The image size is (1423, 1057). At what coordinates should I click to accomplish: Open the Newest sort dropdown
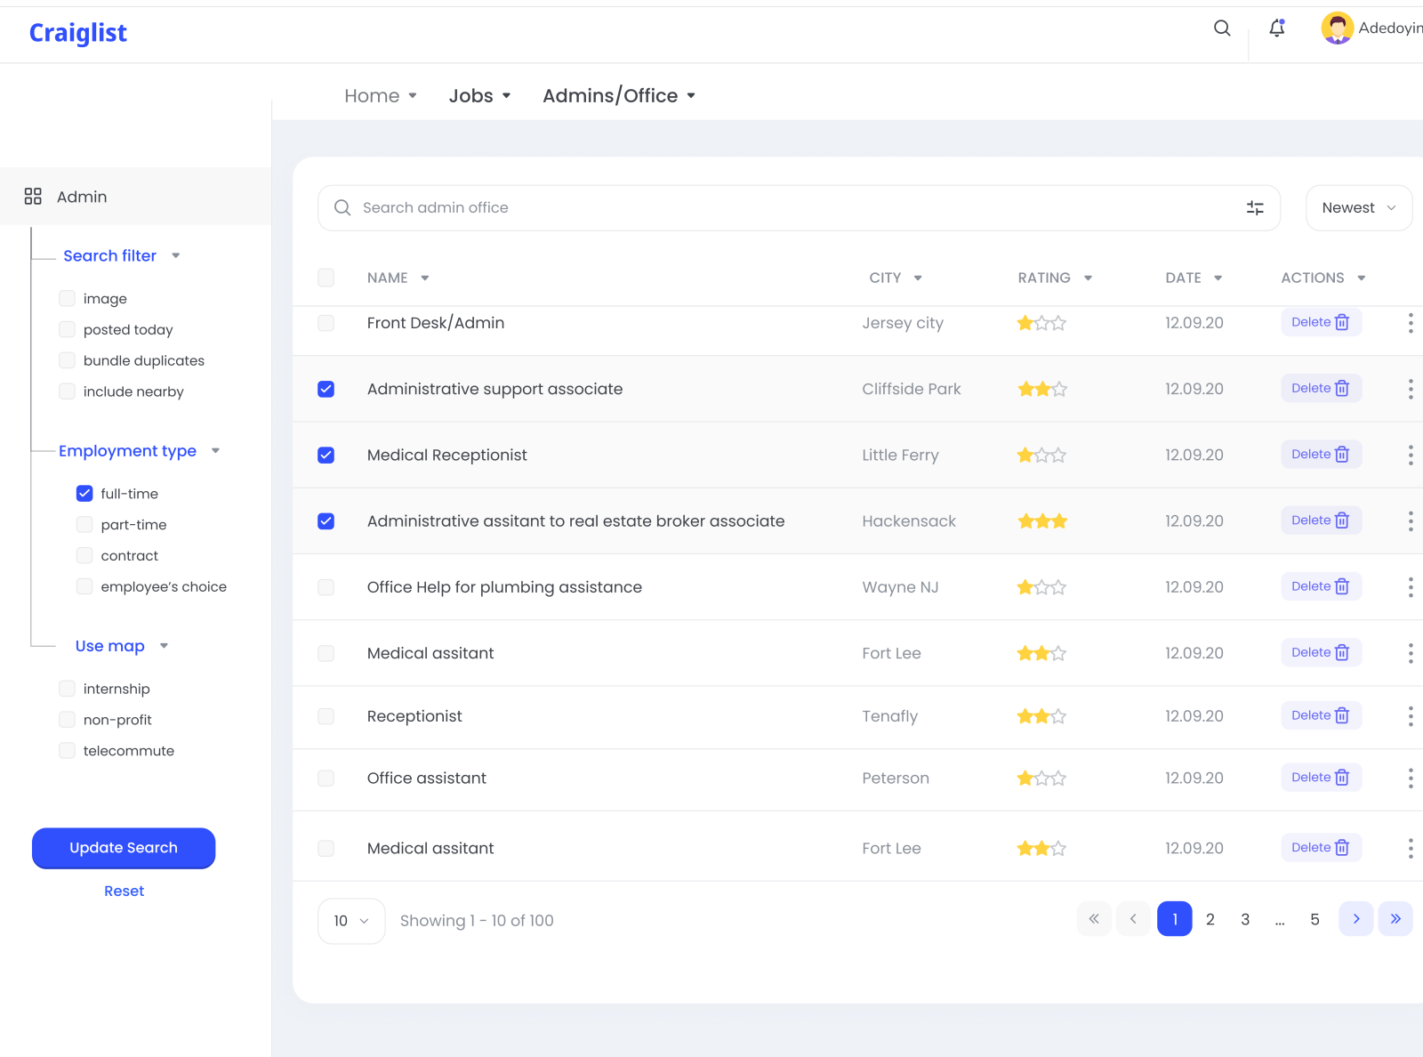pos(1358,207)
